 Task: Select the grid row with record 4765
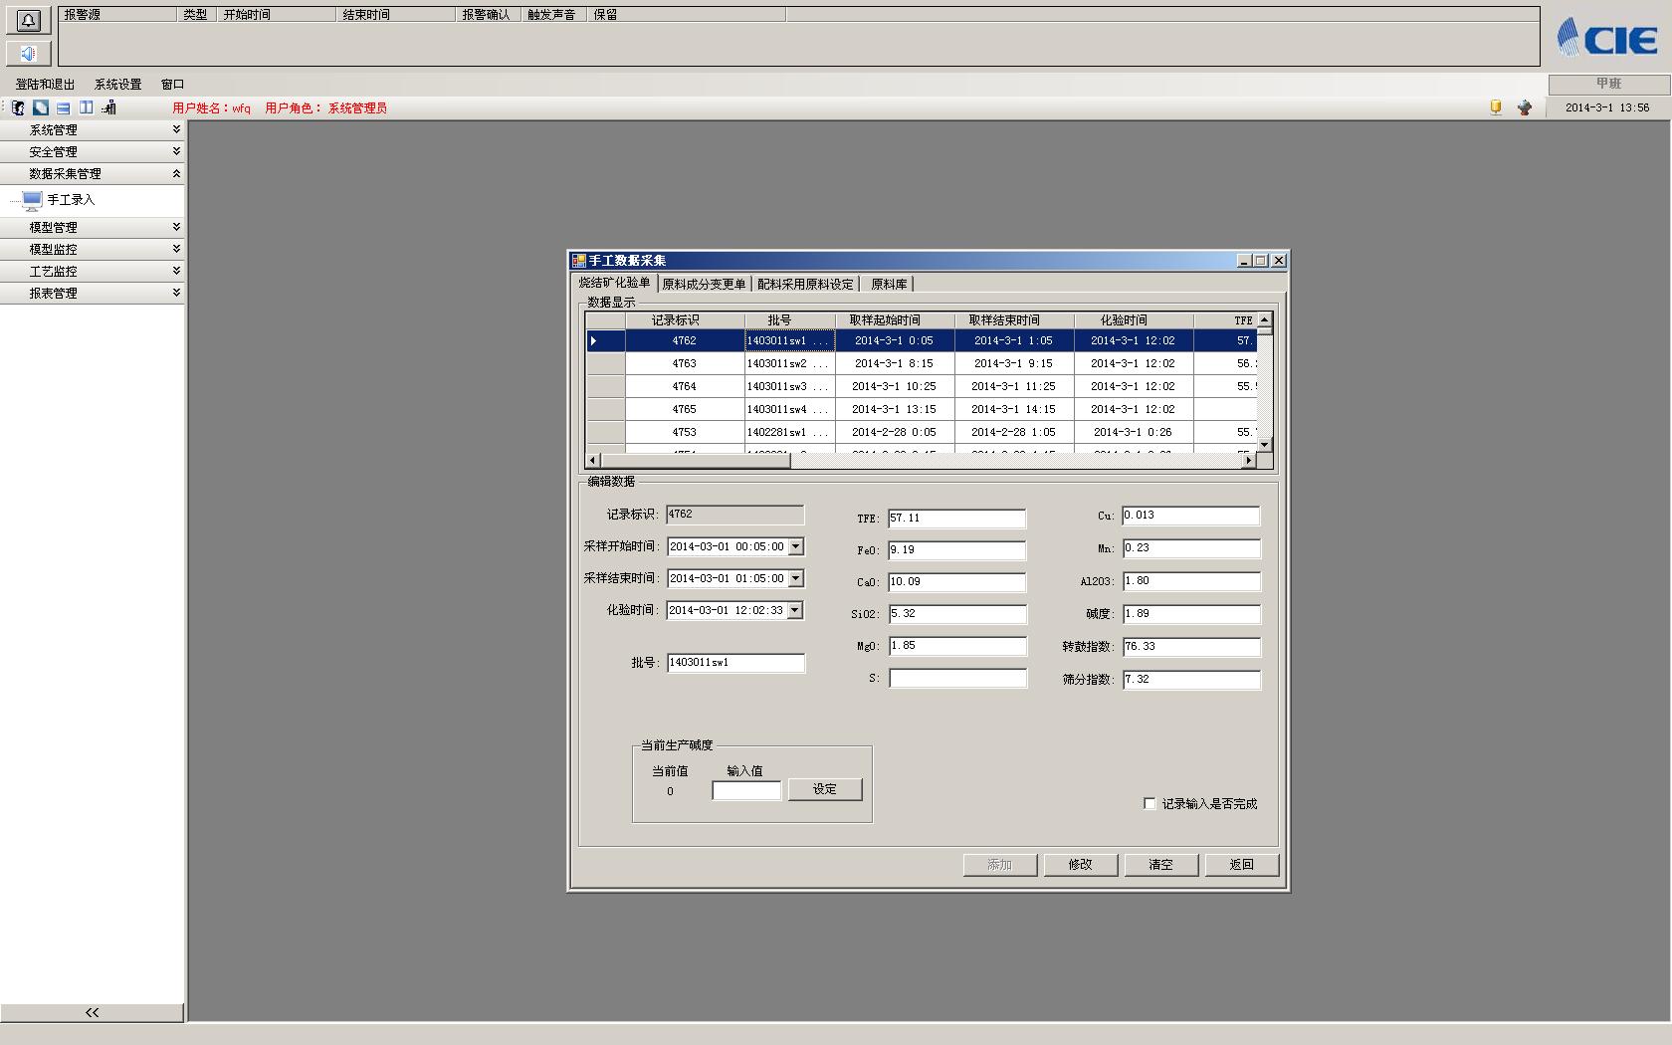921,409
